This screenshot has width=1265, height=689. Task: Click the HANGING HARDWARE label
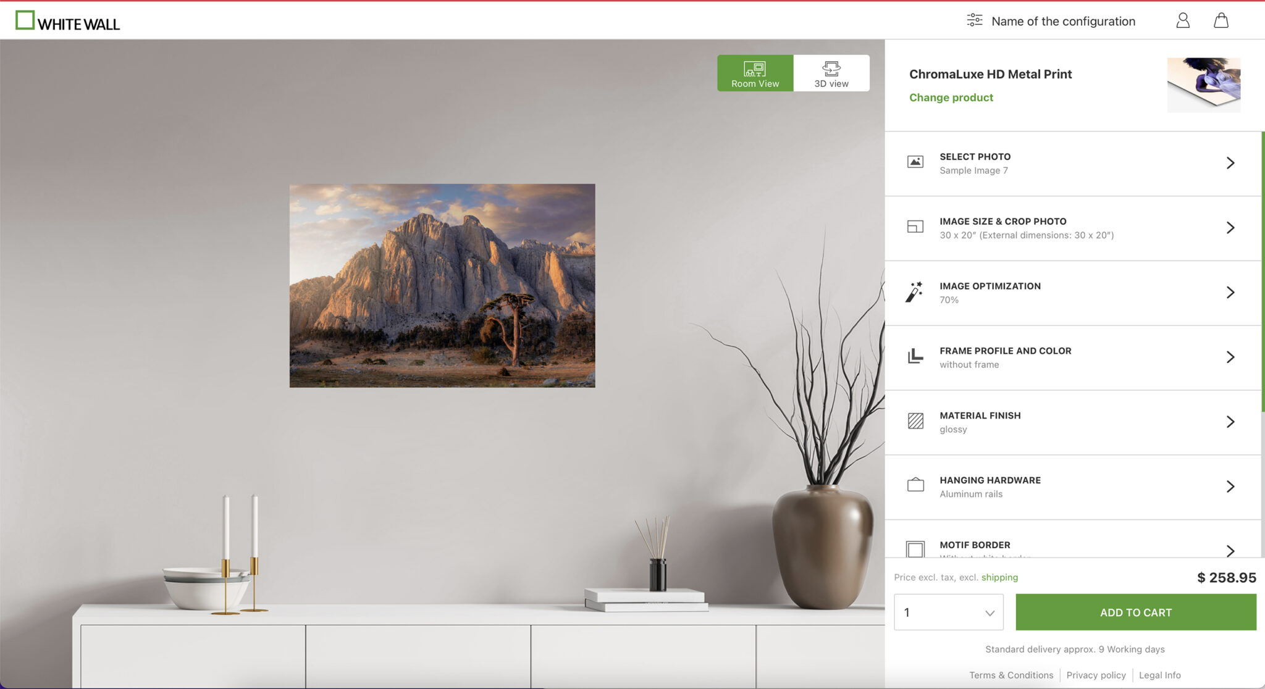click(990, 480)
